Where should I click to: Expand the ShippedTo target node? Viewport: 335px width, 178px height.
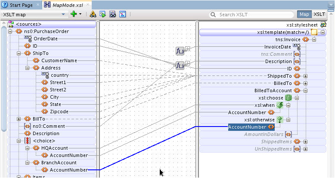(x=306, y=76)
